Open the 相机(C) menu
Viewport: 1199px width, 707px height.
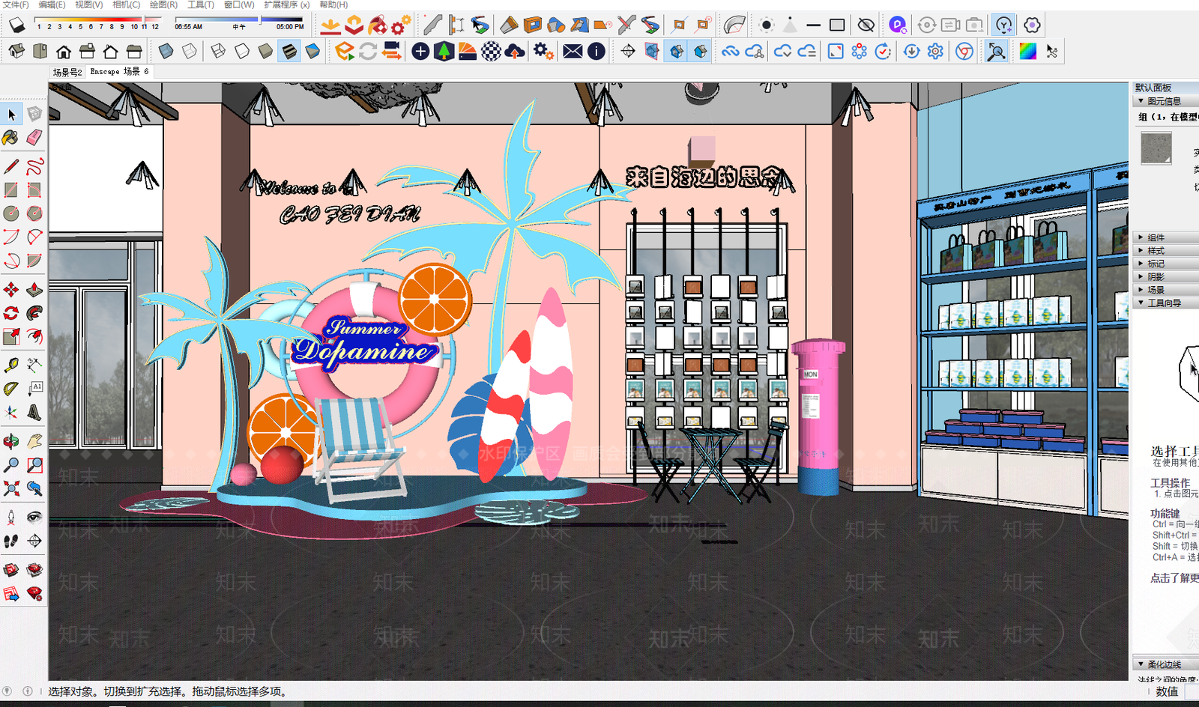coord(126,4)
